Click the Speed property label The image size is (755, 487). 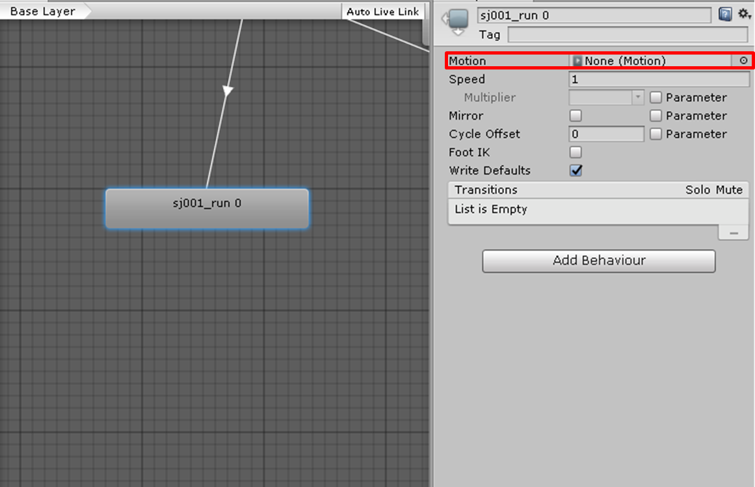(466, 79)
